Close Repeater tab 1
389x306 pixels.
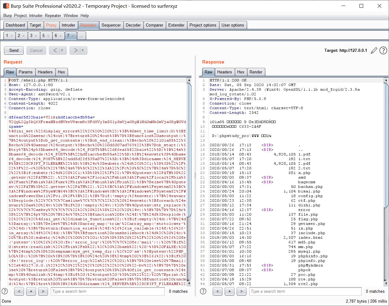click(12, 36)
